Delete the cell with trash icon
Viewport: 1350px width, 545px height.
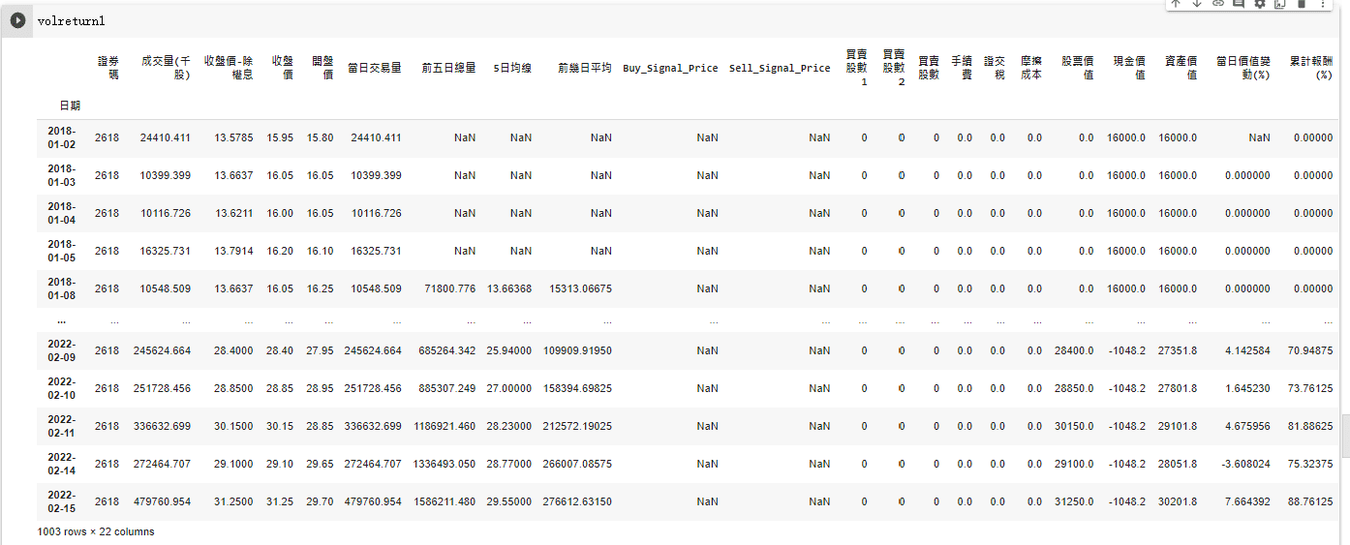pos(1302,4)
